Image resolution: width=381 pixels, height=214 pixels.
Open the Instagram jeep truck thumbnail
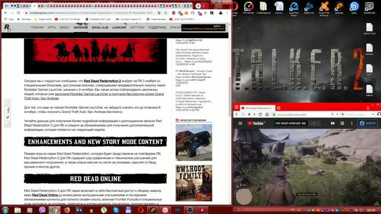point(193,143)
